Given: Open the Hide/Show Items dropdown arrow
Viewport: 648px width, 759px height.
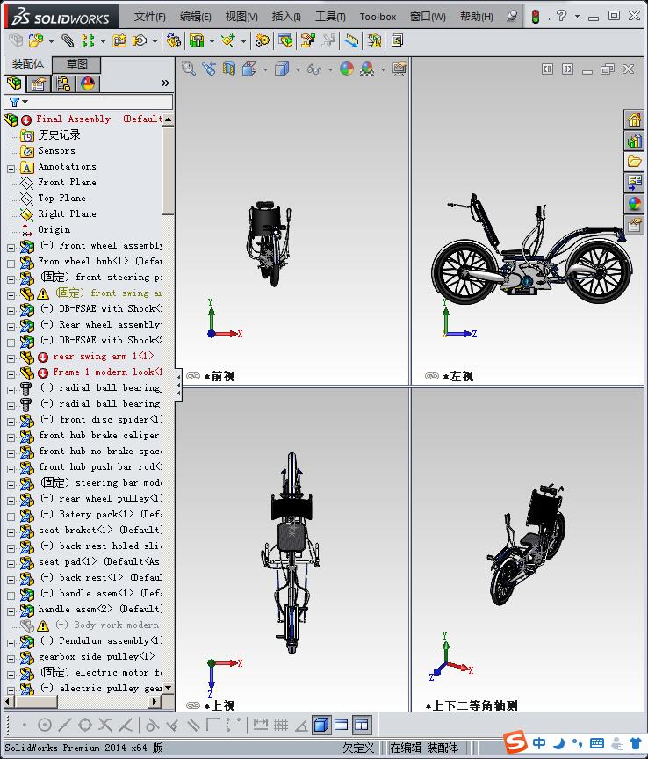Looking at the screenshot, I should 330,69.
